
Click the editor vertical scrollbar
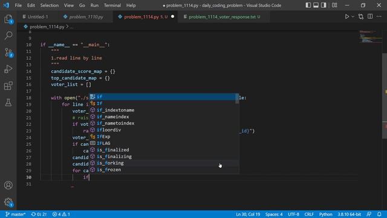[385, 96]
